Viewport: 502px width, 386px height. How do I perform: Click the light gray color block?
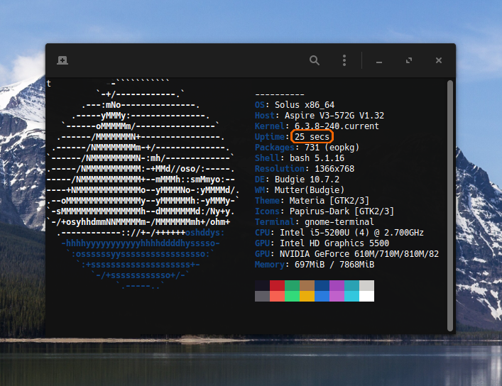pos(366,285)
